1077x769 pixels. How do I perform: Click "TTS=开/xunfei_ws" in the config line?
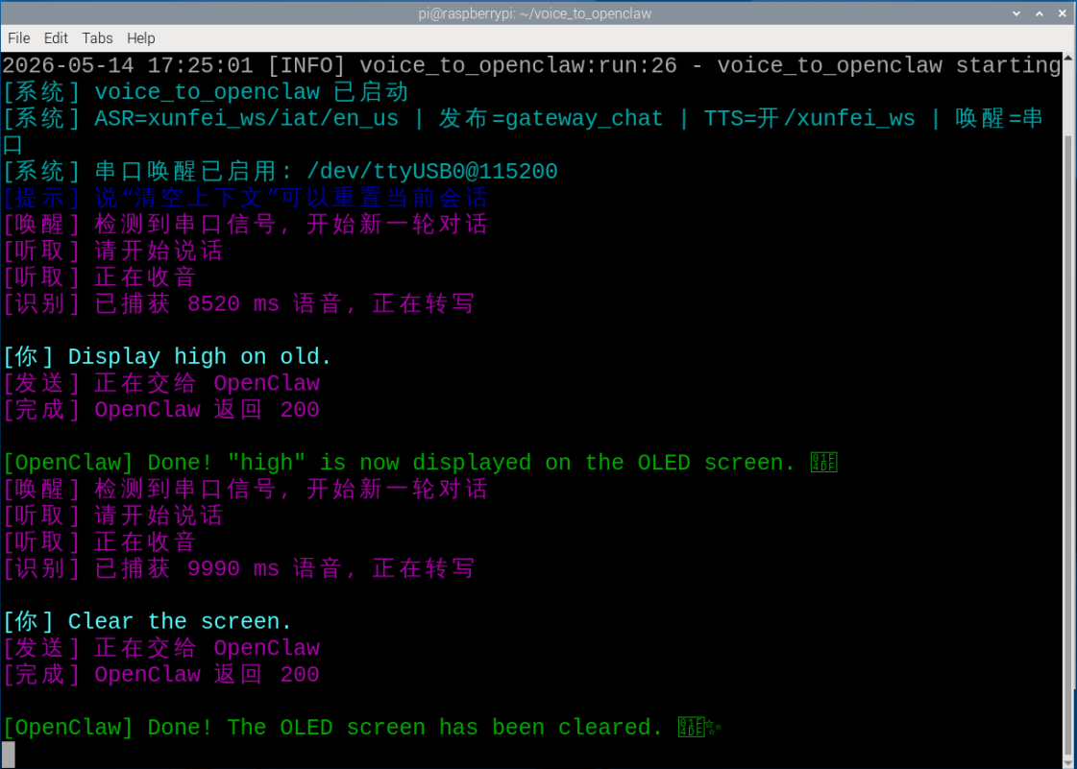tap(810, 118)
